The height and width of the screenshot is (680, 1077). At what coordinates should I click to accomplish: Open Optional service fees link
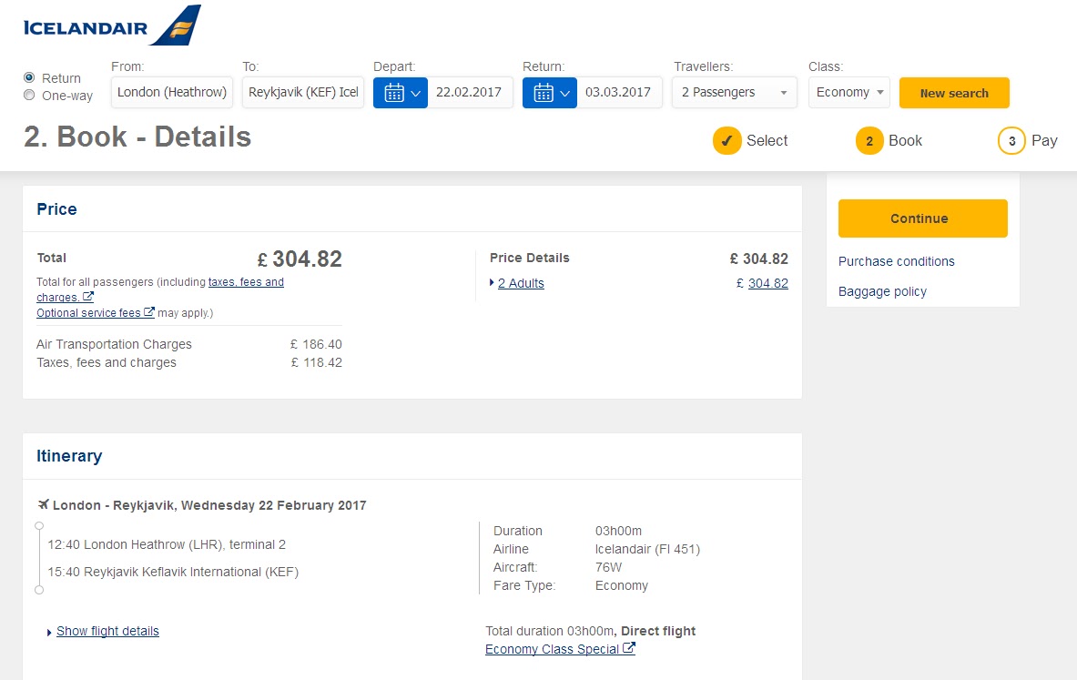88,312
